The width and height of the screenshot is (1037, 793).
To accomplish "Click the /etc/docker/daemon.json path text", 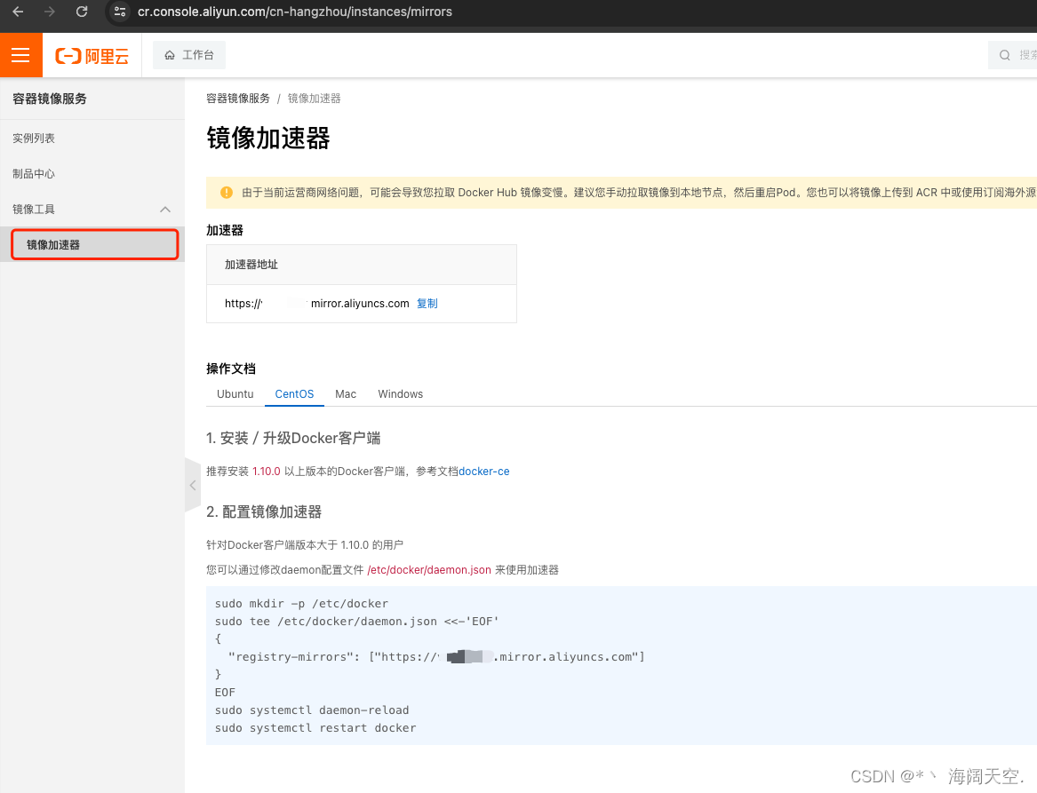I will (428, 569).
